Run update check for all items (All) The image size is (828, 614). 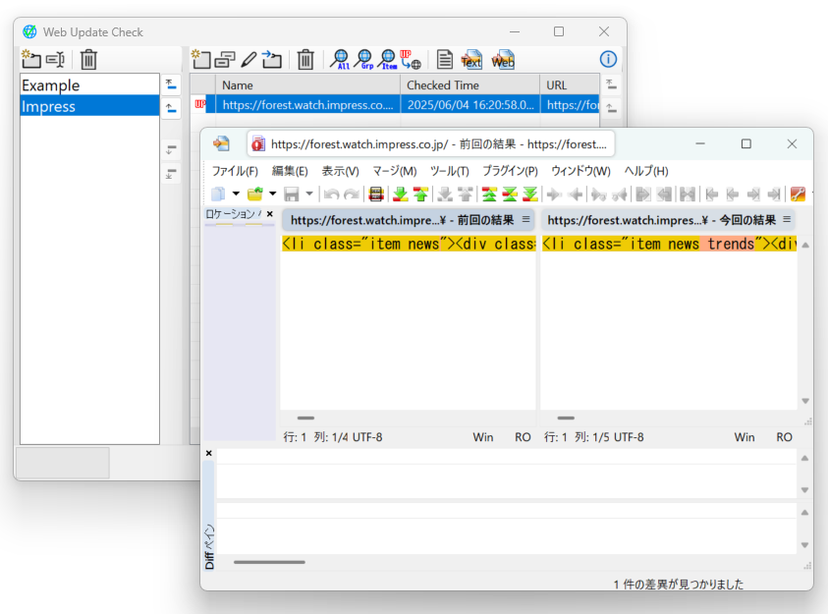[339, 60]
